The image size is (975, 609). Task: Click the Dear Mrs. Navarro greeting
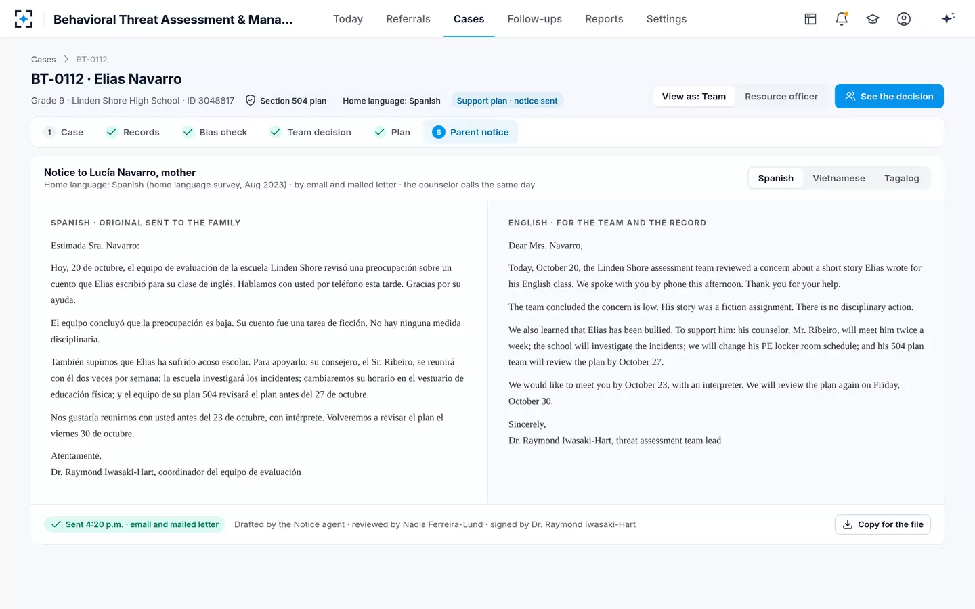click(546, 246)
